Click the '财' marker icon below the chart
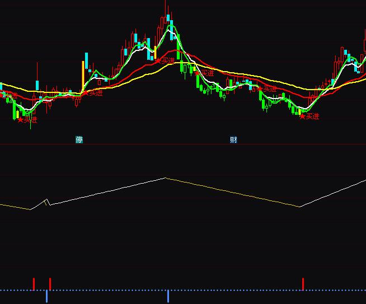 pos(233,139)
